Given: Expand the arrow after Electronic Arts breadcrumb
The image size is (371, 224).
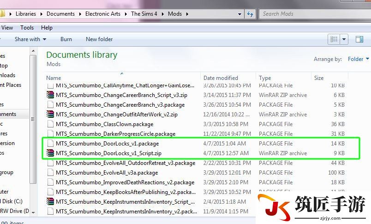Looking at the screenshot, I should point(126,14).
